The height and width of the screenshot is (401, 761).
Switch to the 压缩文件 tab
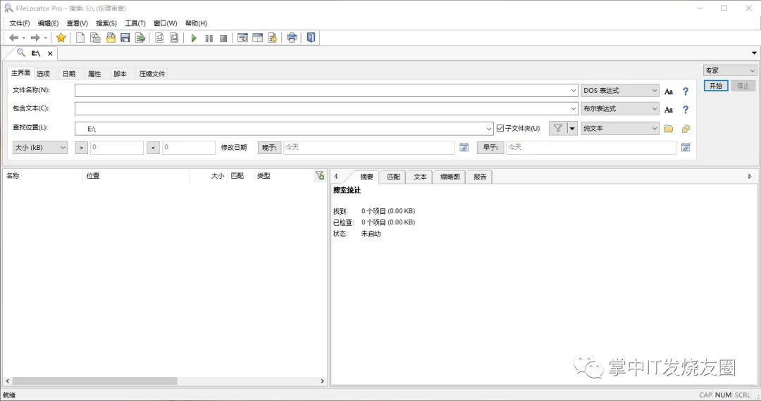point(152,74)
